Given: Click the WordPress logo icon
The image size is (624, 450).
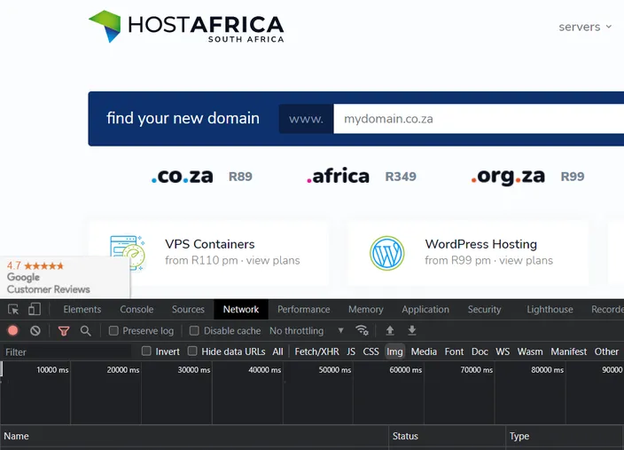Looking at the screenshot, I should 386,253.
